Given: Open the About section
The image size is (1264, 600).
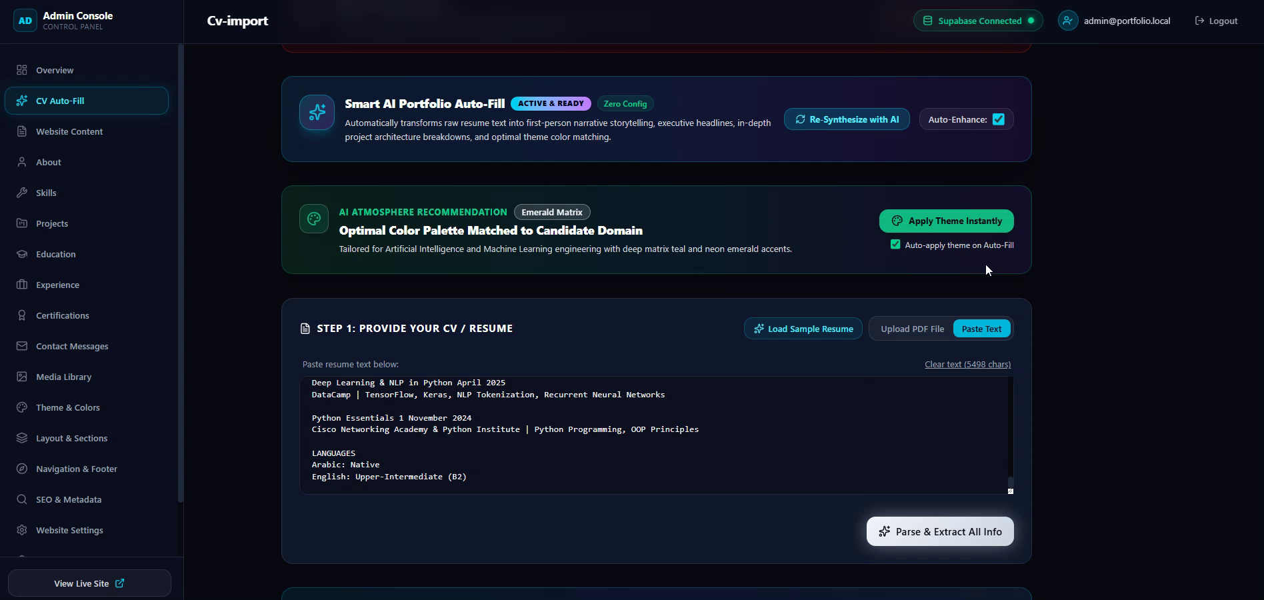Looking at the screenshot, I should (87, 162).
